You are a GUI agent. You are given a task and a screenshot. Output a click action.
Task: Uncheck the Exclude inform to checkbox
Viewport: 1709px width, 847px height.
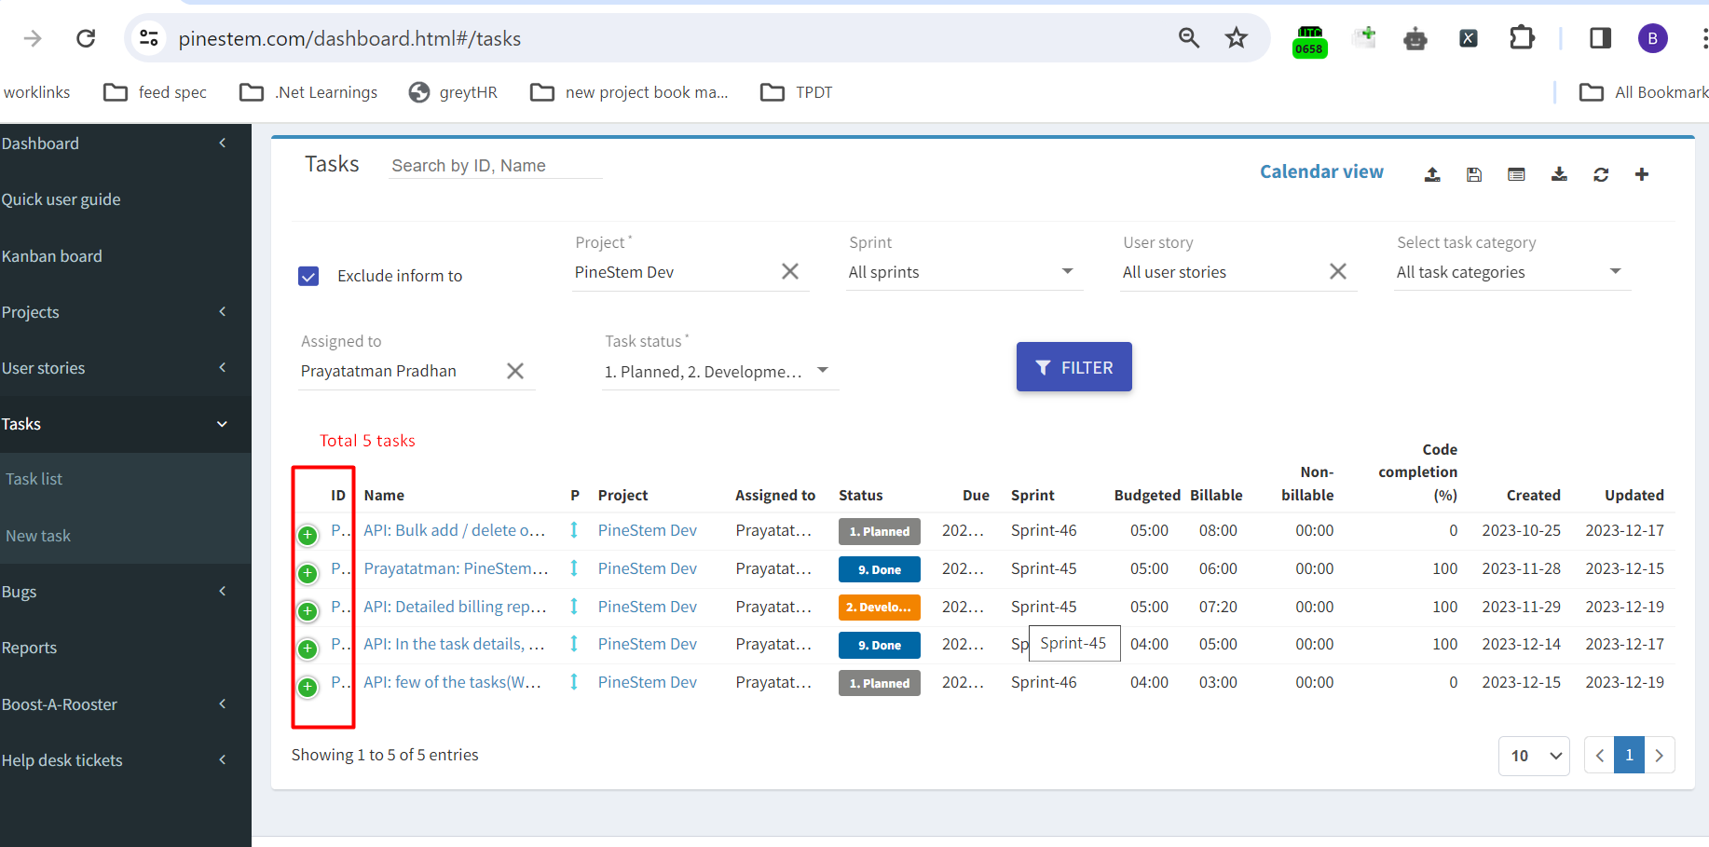308,277
